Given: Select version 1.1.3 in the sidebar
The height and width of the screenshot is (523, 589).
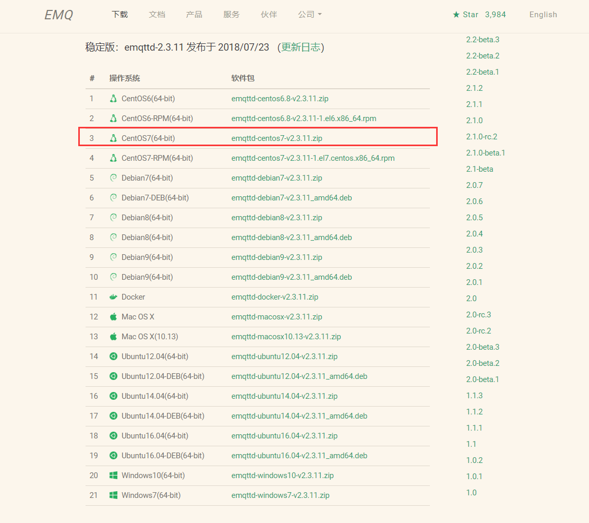Looking at the screenshot, I should coord(474,396).
